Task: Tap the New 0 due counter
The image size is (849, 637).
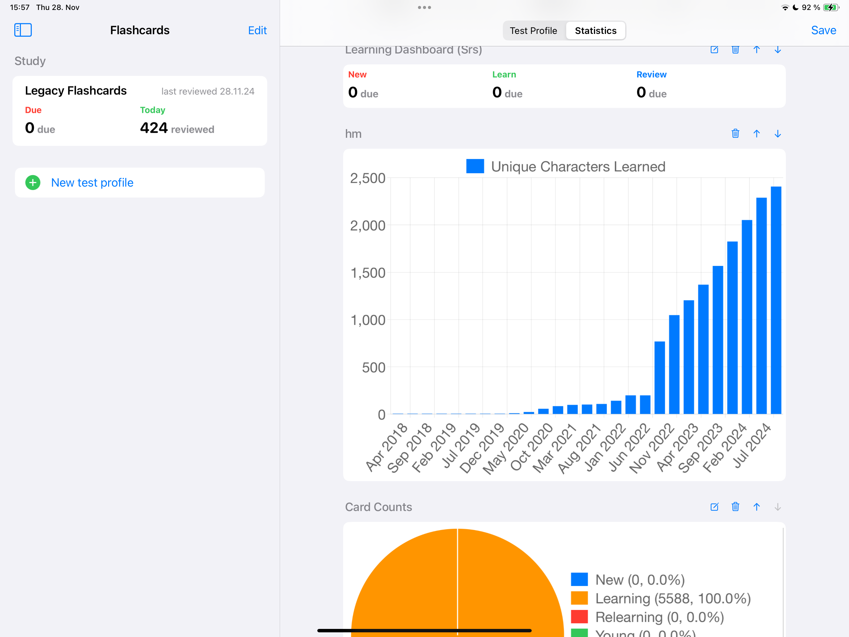Action: (363, 85)
